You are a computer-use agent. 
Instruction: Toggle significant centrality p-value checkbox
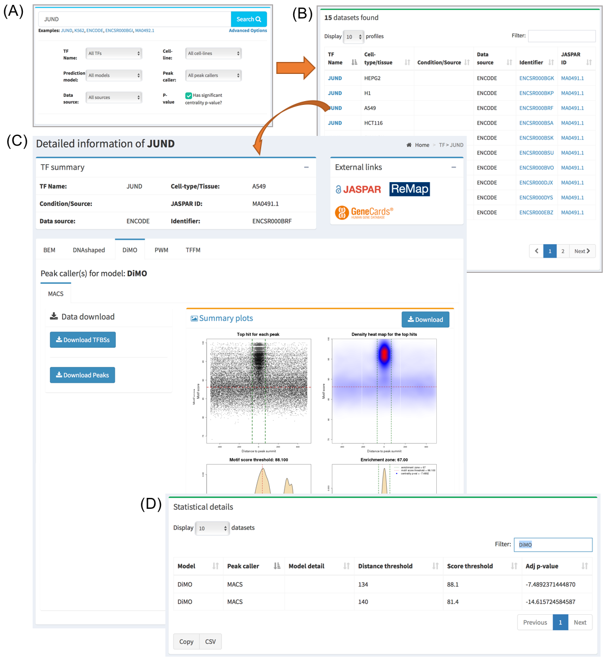point(188,96)
